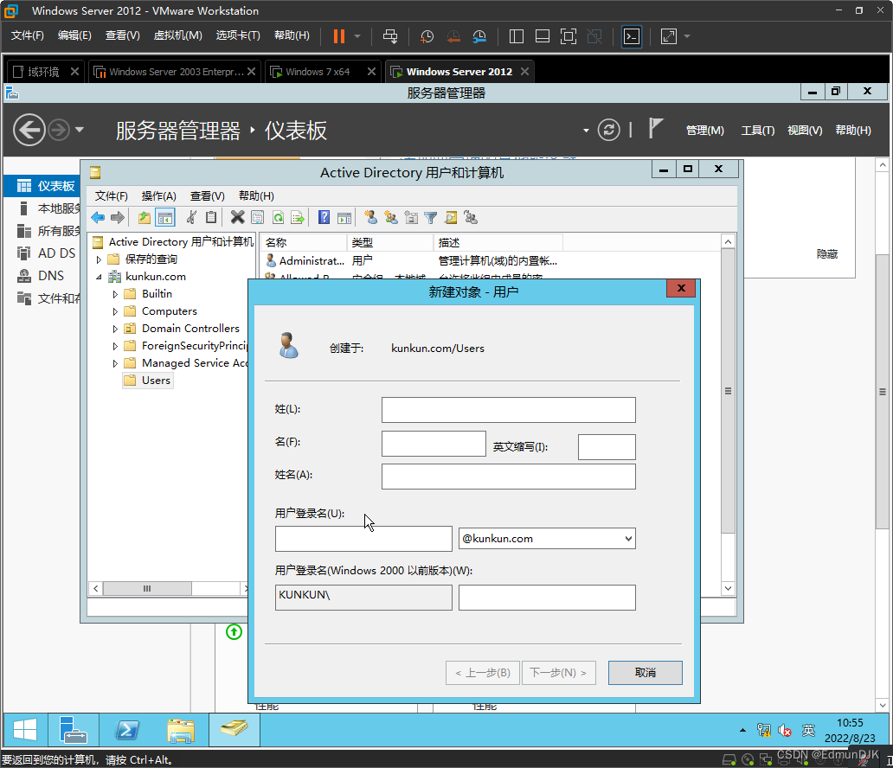Click the Cut scissors icon
Image resolution: width=893 pixels, height=768 pixels.
(x=191, y=217)
